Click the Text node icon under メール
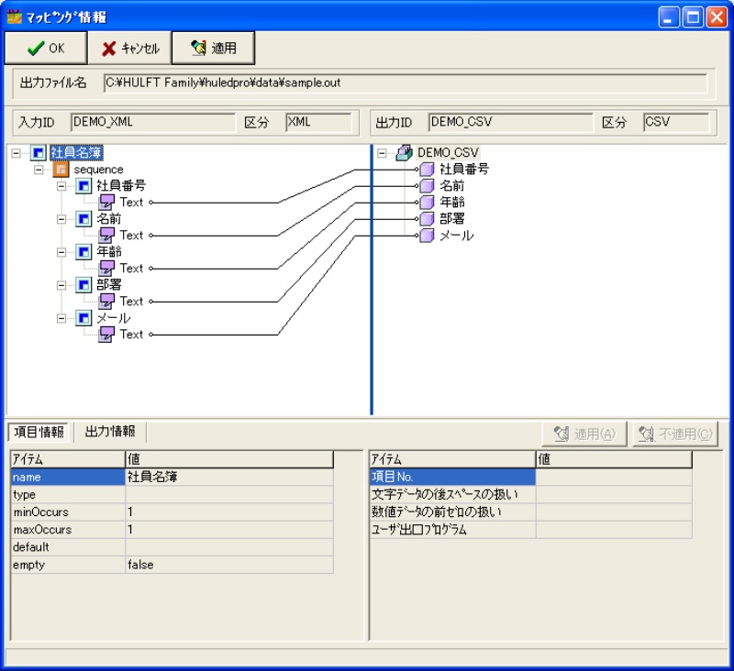The image size is (734, 671). (107, 335)
